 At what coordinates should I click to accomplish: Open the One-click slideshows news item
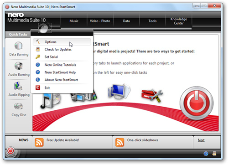142,140
